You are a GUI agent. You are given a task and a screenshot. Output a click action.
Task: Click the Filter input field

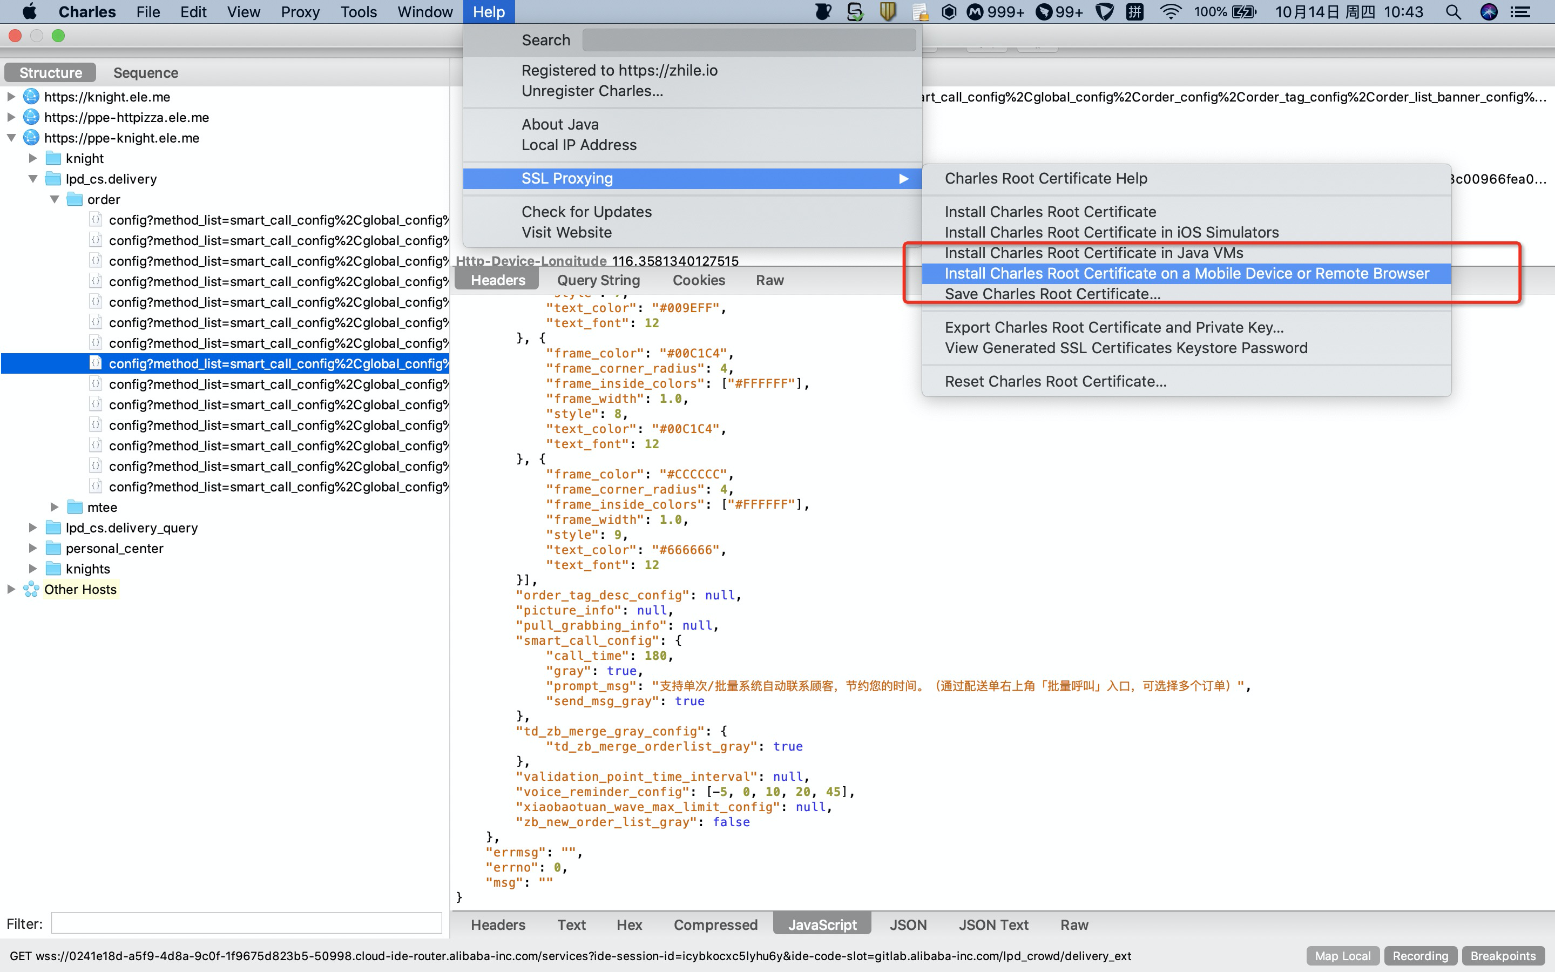247,923
